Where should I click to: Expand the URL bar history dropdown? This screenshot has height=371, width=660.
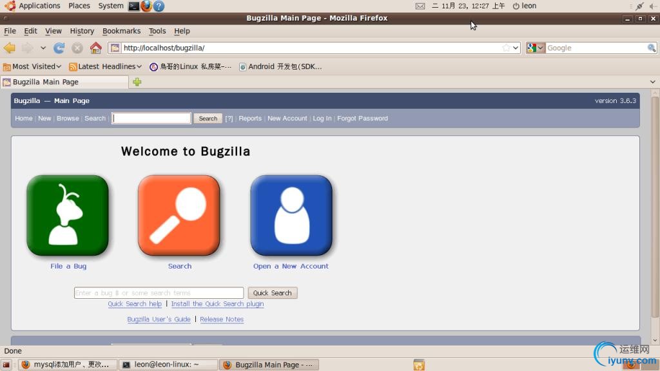(516, 48)
